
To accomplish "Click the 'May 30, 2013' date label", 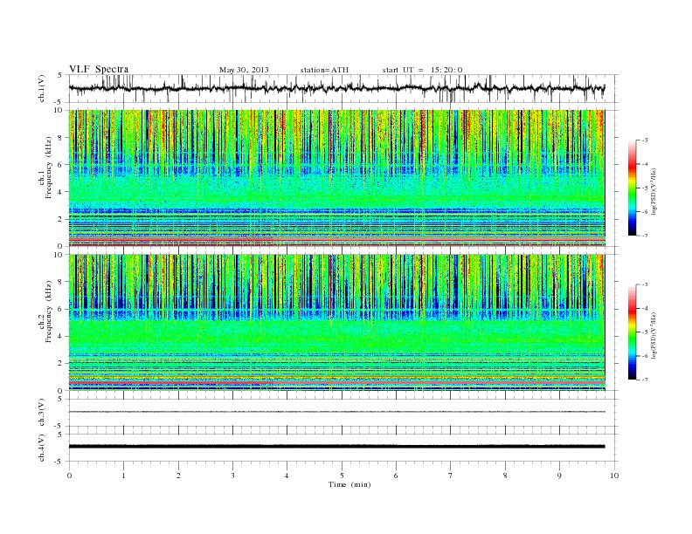I will click(244, 70).
